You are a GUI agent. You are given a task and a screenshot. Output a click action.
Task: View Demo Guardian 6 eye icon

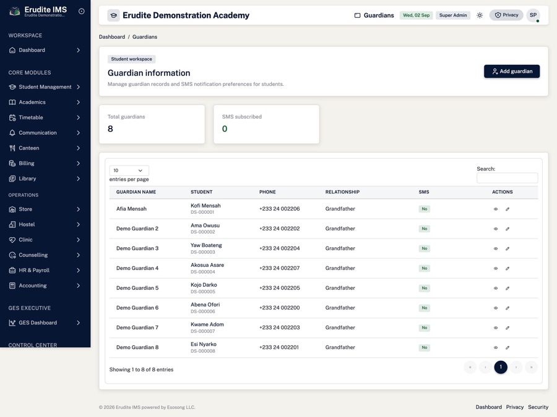[496, 308]
